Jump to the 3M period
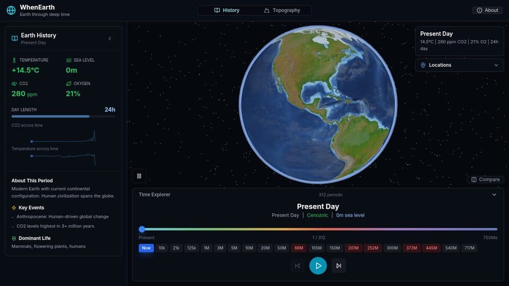Screen dimensions: 509x286 coord(220,248)
